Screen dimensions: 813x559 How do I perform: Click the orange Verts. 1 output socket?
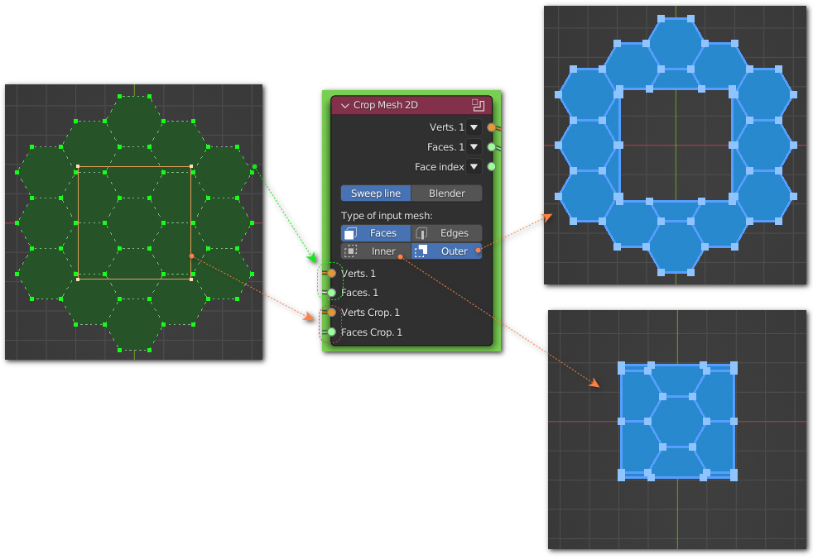point(492,127)
